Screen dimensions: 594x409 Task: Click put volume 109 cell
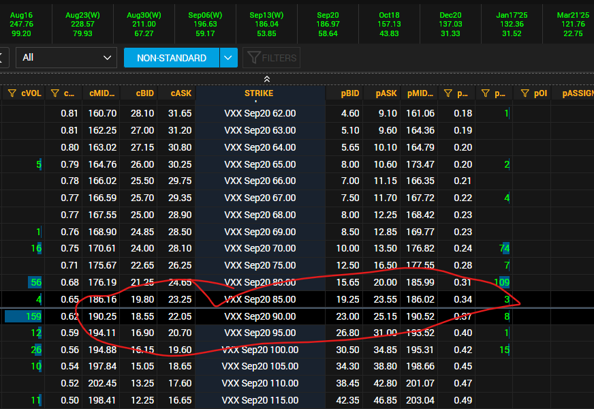point(502,282)
